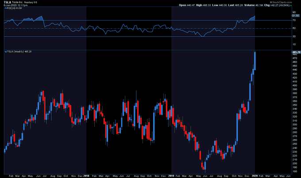Click the lowest candle at the June 2019 bottom
This screenshot has height=178, width=301.
click(205, 166)
